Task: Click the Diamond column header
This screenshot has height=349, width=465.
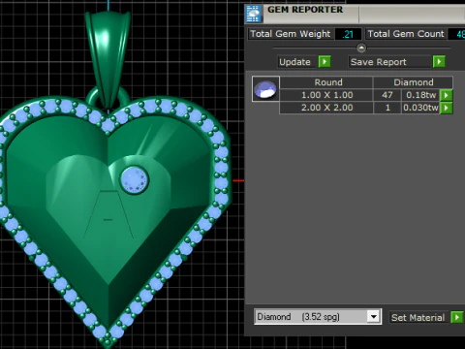Action: pyautogui.click(x=414, y=82)
